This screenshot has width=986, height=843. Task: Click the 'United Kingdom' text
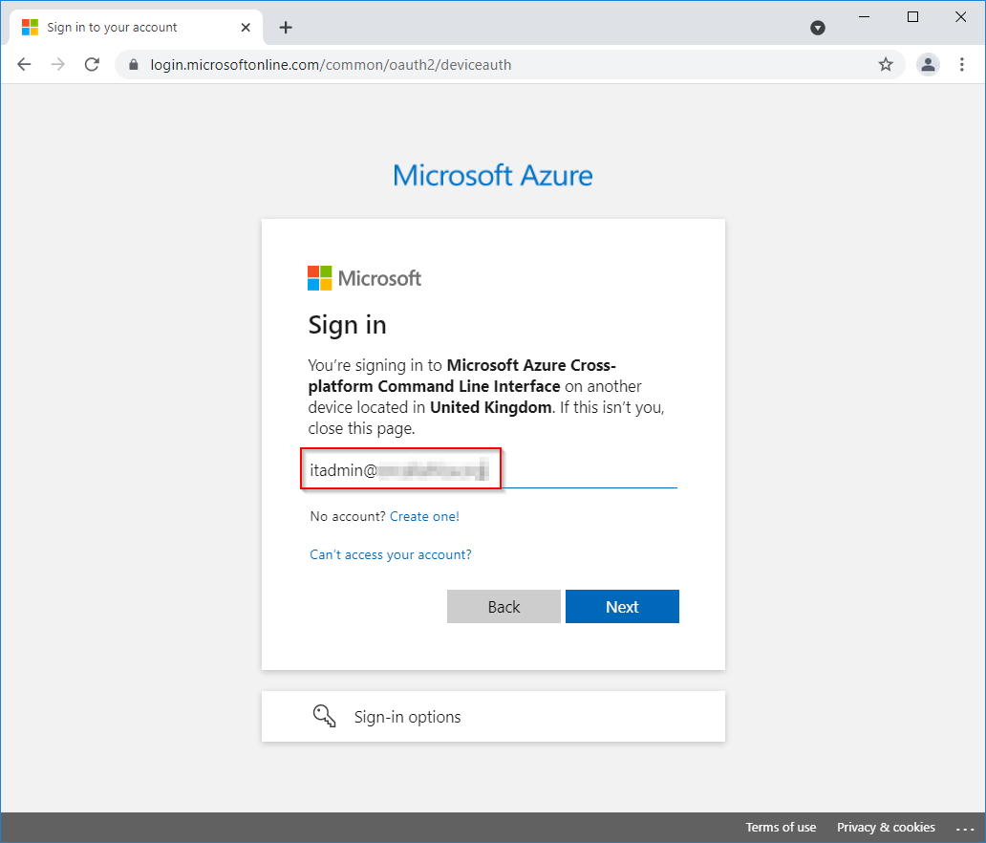click(x=490, y=408)
